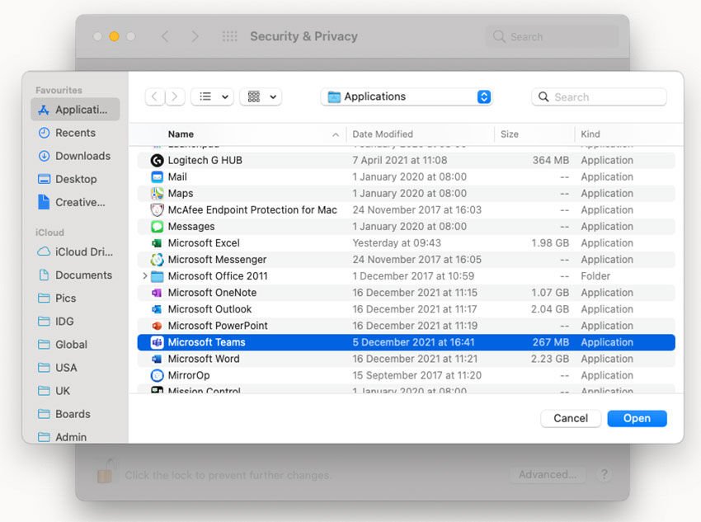Click the Microsoft Outlook icon

coord(157,309)
